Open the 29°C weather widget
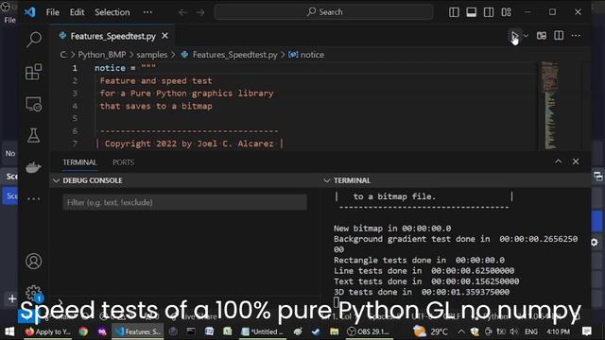 430,331
